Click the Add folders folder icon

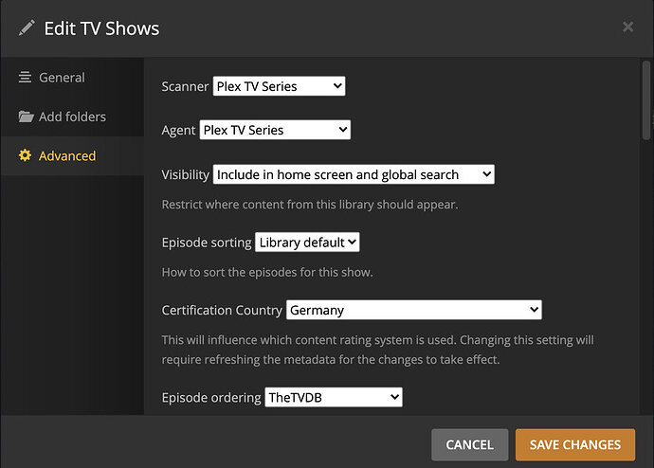(x=26, y=117)
